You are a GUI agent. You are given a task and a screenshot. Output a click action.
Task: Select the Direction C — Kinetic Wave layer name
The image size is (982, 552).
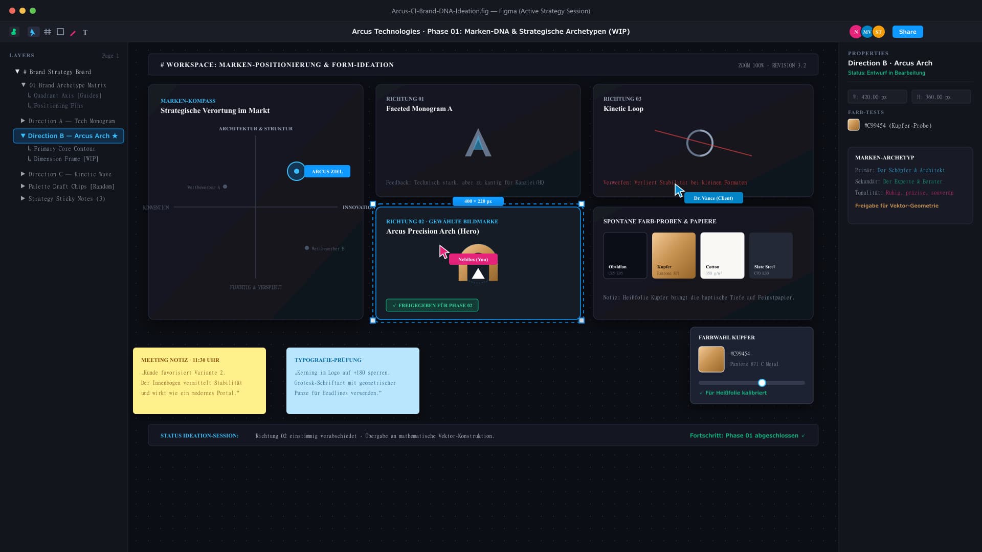click(x=70, y=174)
